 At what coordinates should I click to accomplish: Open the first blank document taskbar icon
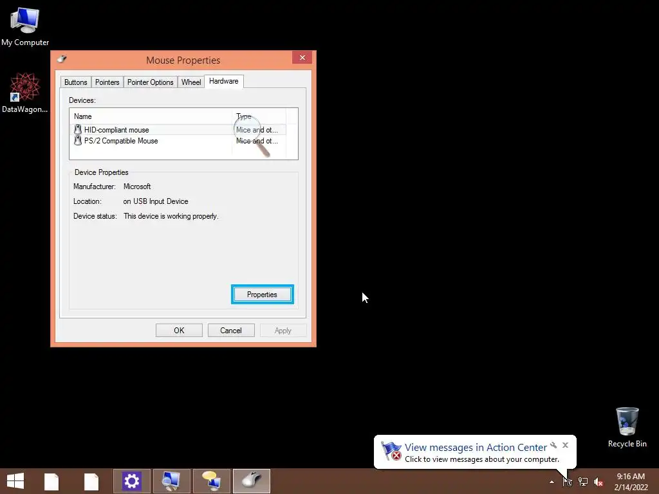pos(51,481)
